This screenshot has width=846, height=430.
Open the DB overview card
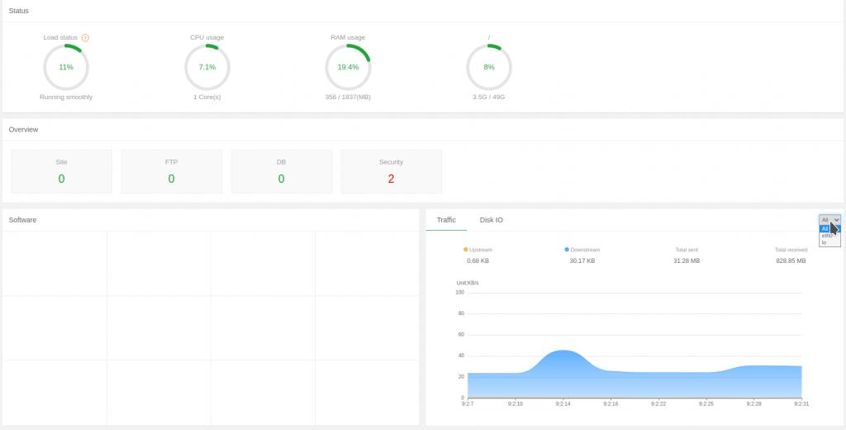tap(281, 172)
